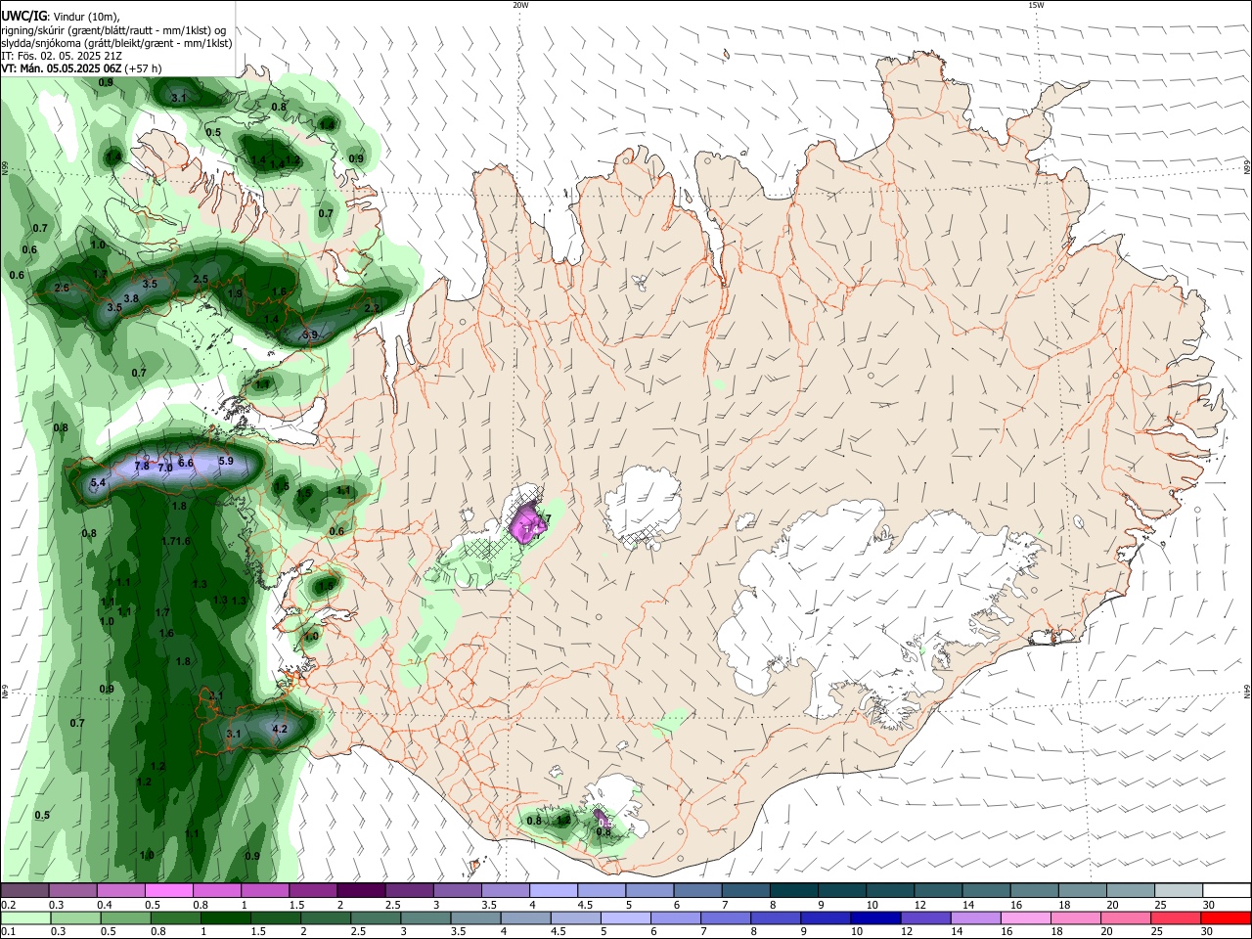Click the dark mauve 0.2 snow legend swatch
Image resolution: width=1252 pixels, height=939 pixels.
[24, 890]
